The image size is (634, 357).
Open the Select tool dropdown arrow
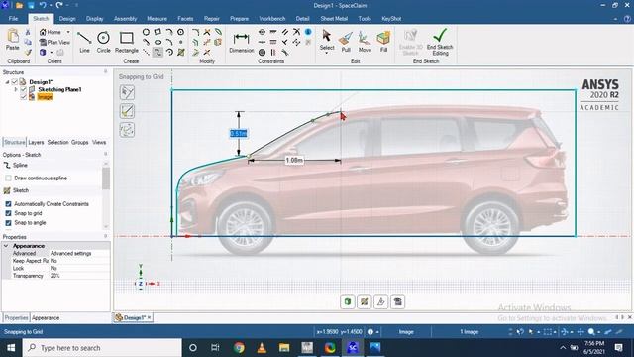327,53
